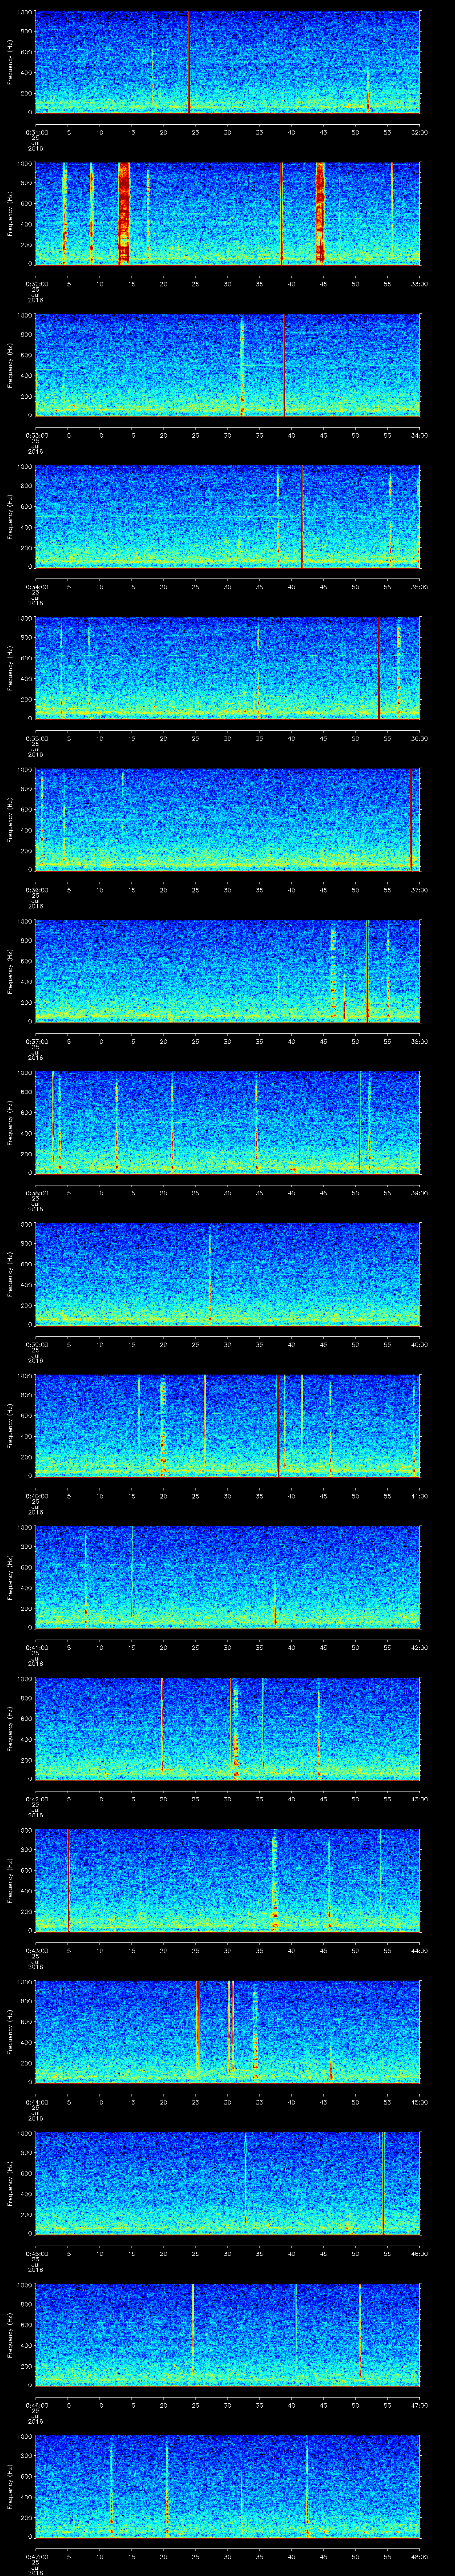
Task: Click the 0:33:00 start time label
Action: 36,435
